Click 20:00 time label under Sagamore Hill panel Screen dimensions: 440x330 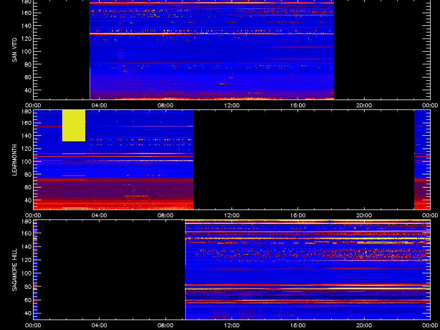[x=364, y=326]
